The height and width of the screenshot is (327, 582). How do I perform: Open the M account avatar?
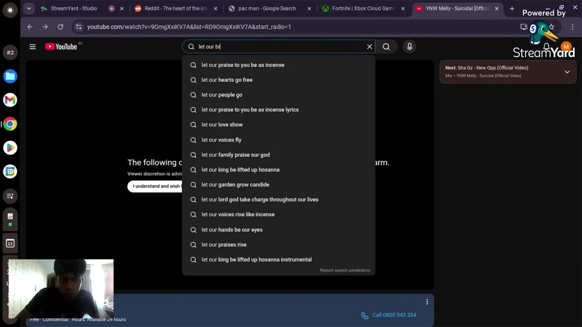point(566,46)
